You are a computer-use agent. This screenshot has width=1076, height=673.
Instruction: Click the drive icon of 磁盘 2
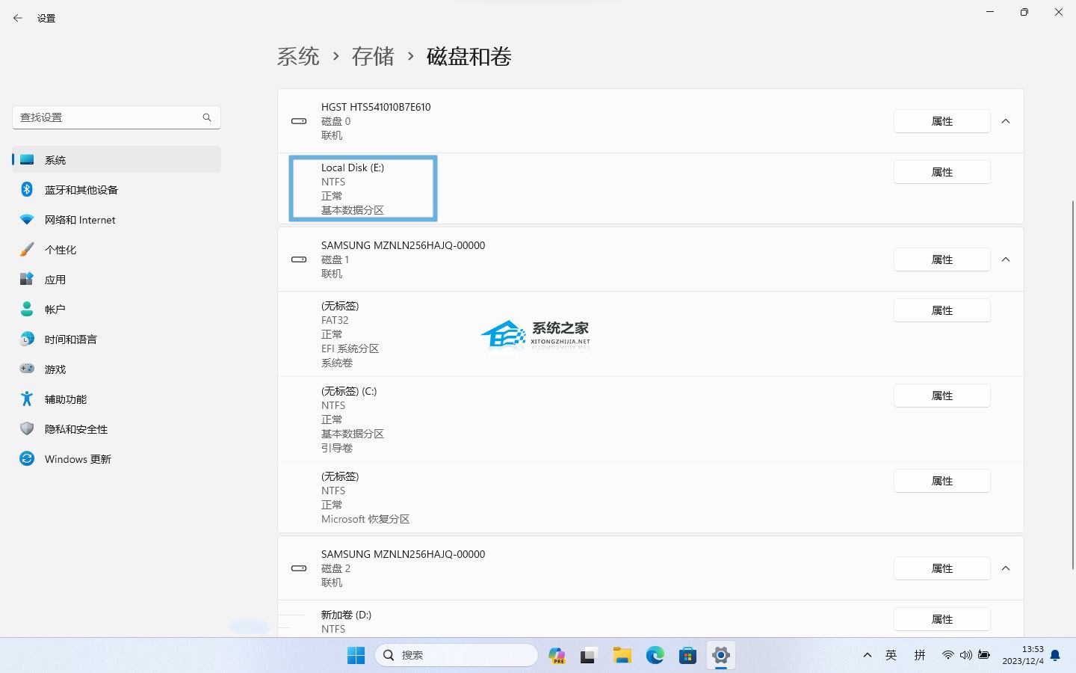click(299, 568)
